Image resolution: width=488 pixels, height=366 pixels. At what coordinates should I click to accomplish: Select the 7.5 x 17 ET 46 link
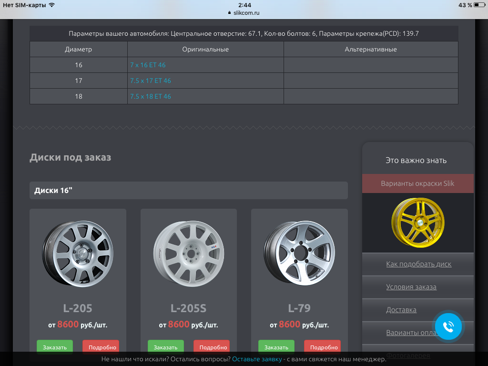(x=150, y=81)
